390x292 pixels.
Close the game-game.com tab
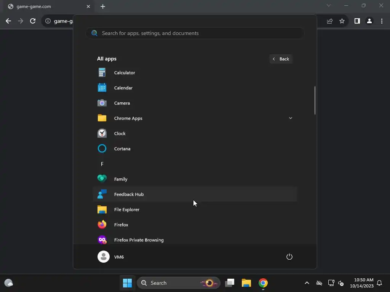click(x=88, y=6)
